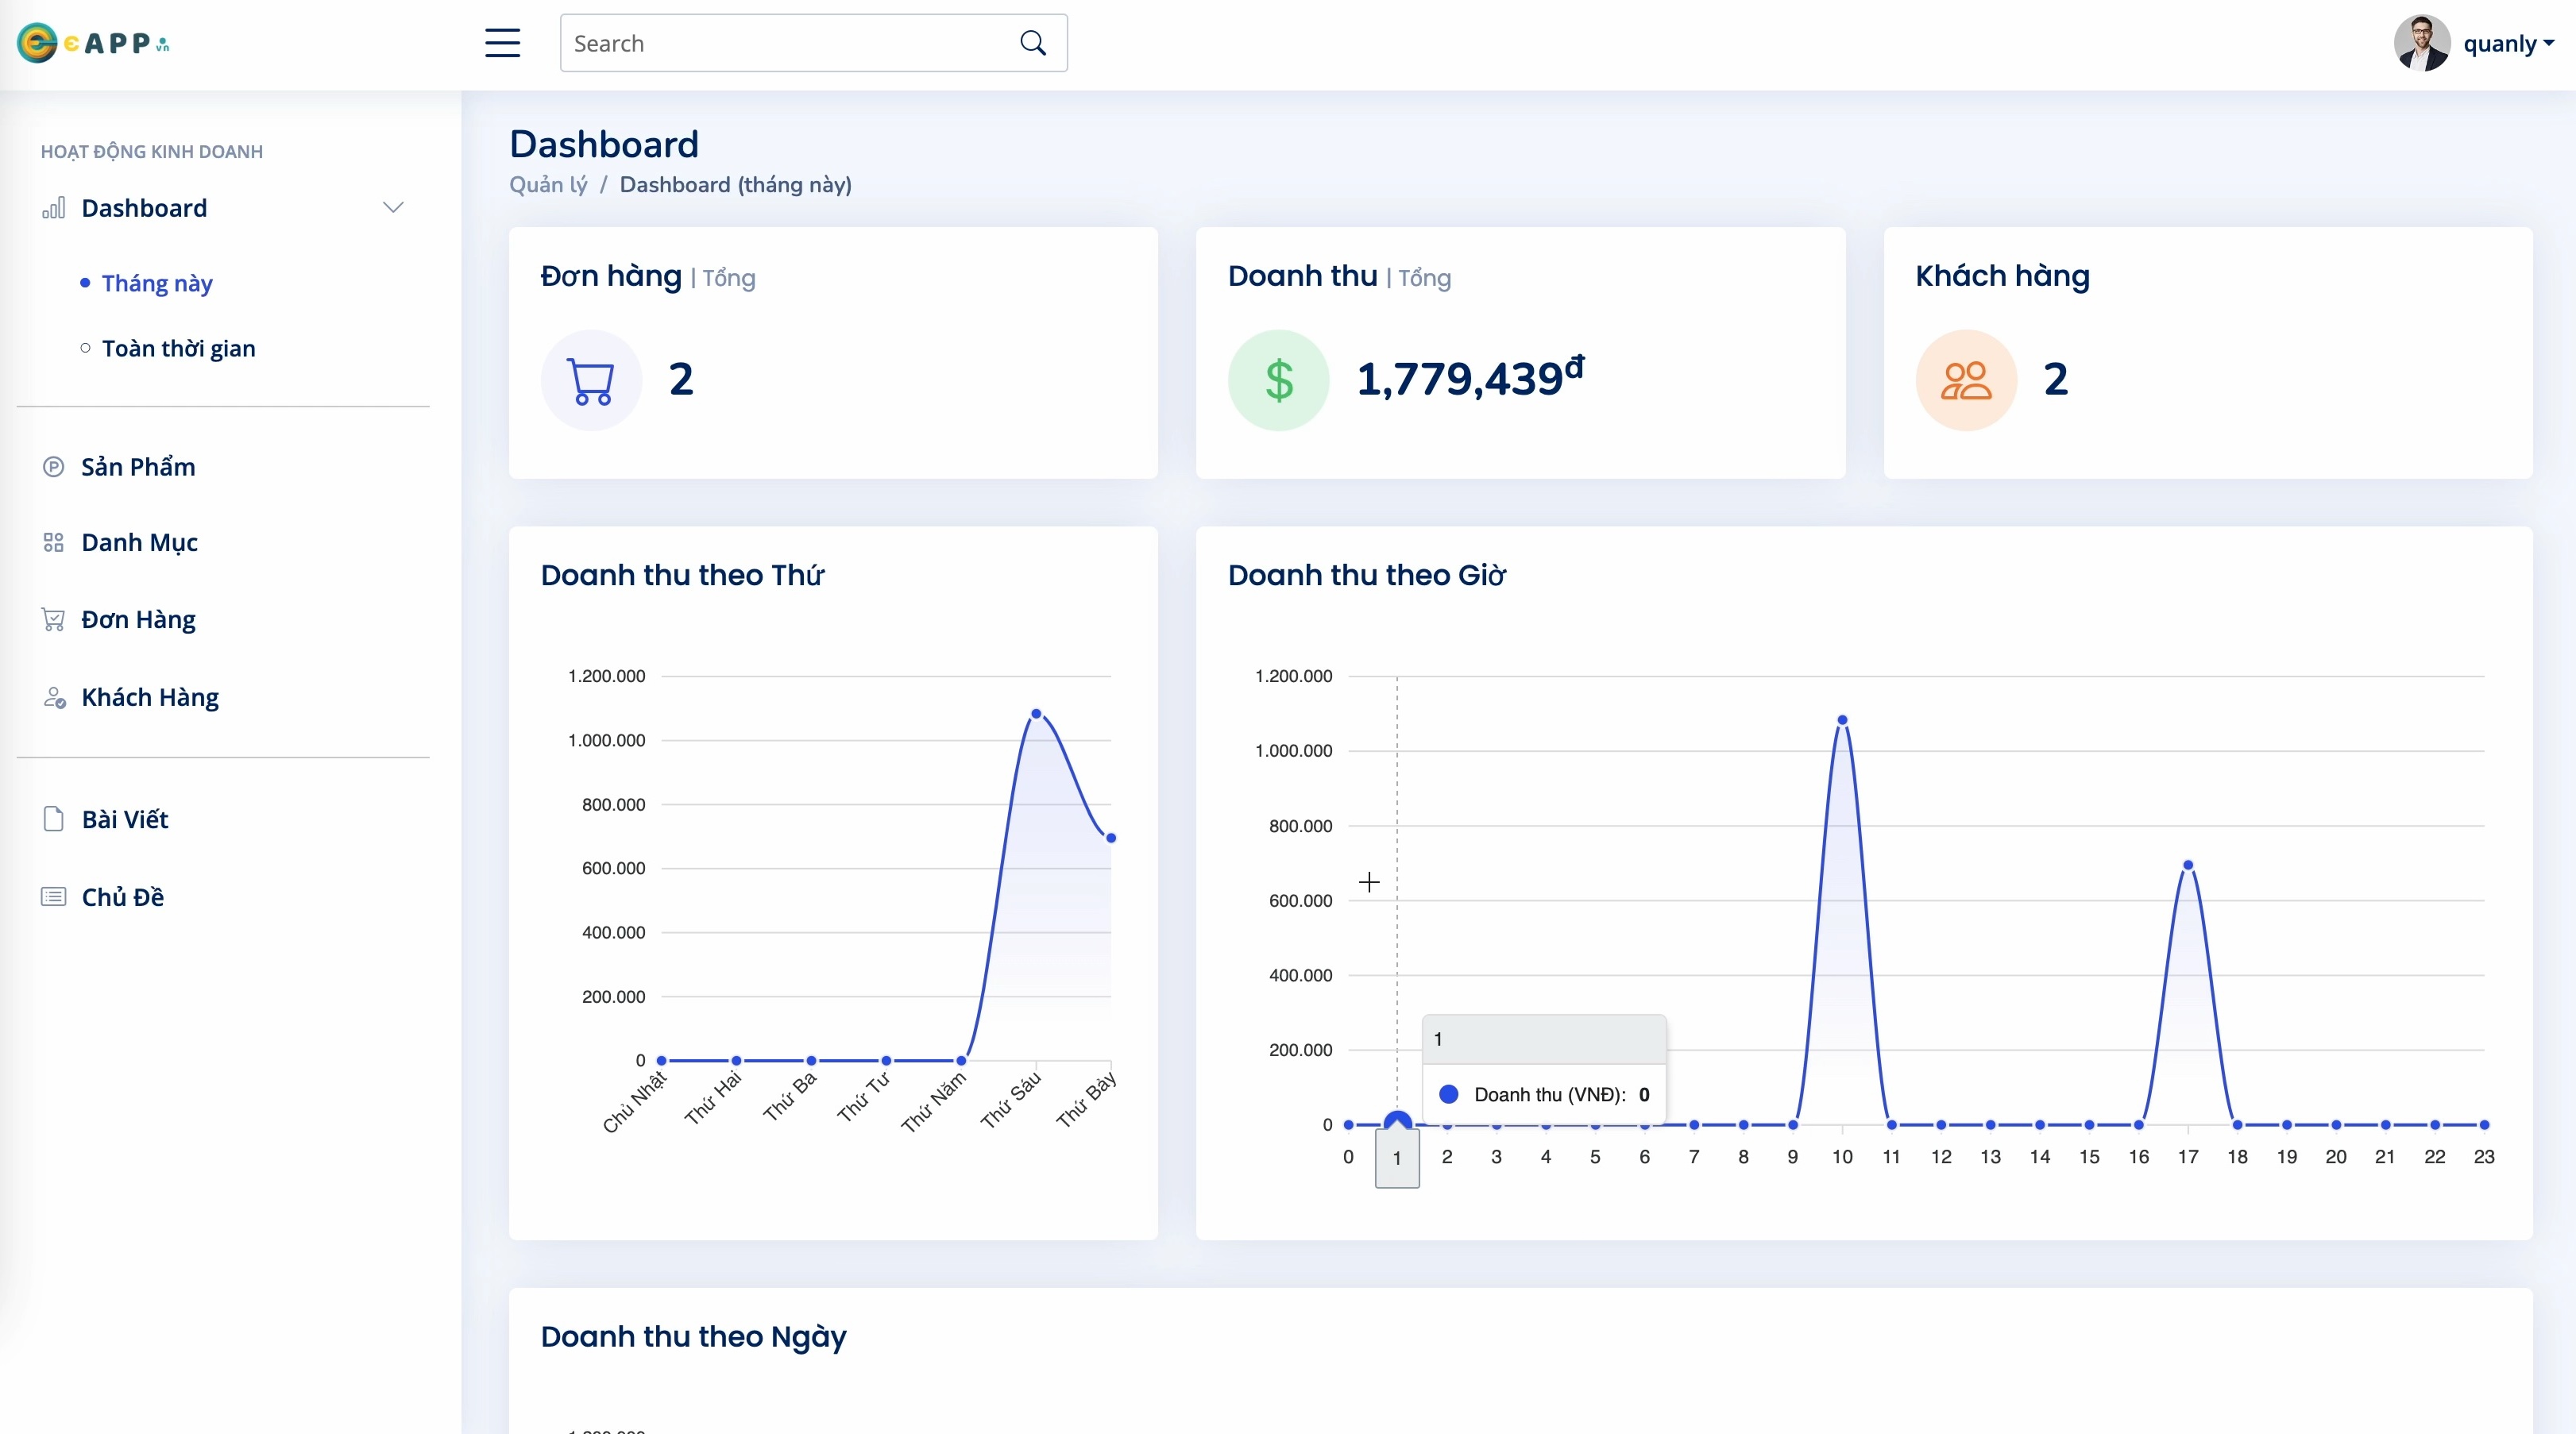The height and width of the screenshot is (1434, 2576).
Task: Click the Thứ Năm axis label
Action: click(x=934, y=1101)
